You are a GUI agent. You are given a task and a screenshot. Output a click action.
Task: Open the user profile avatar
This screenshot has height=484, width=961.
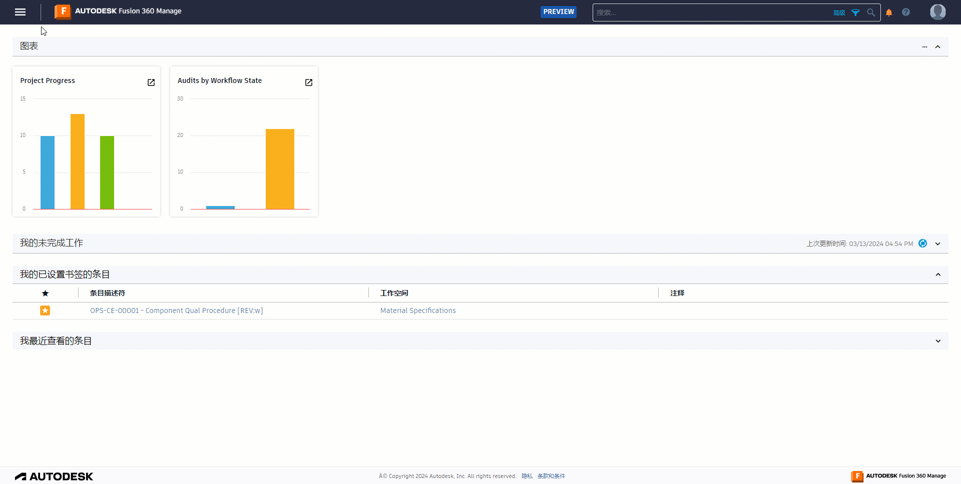tap(937, 11)
